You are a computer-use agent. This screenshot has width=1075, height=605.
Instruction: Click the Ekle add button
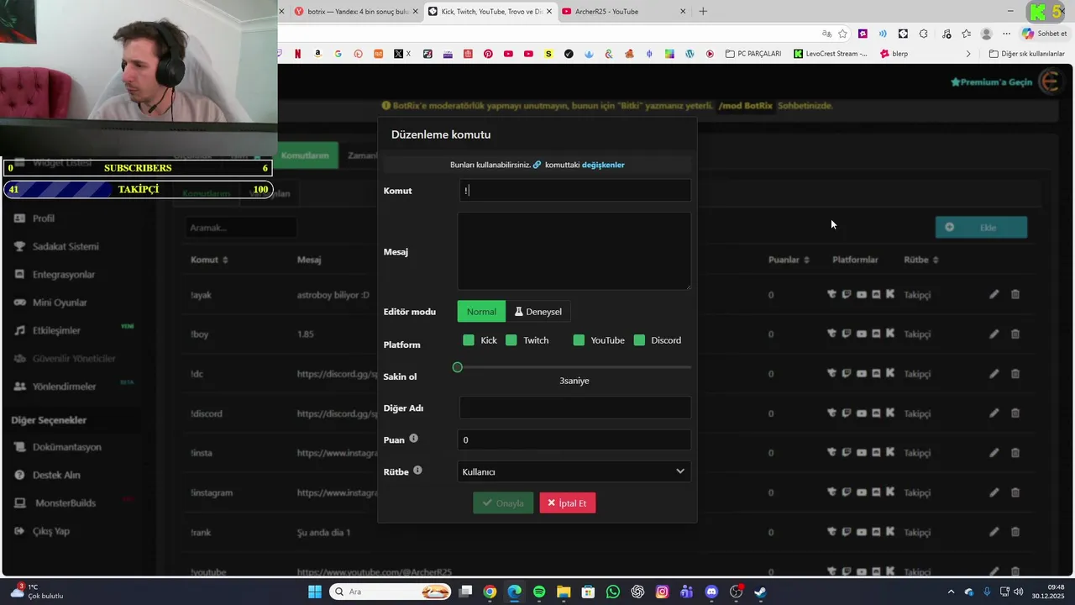pos(981,228)
